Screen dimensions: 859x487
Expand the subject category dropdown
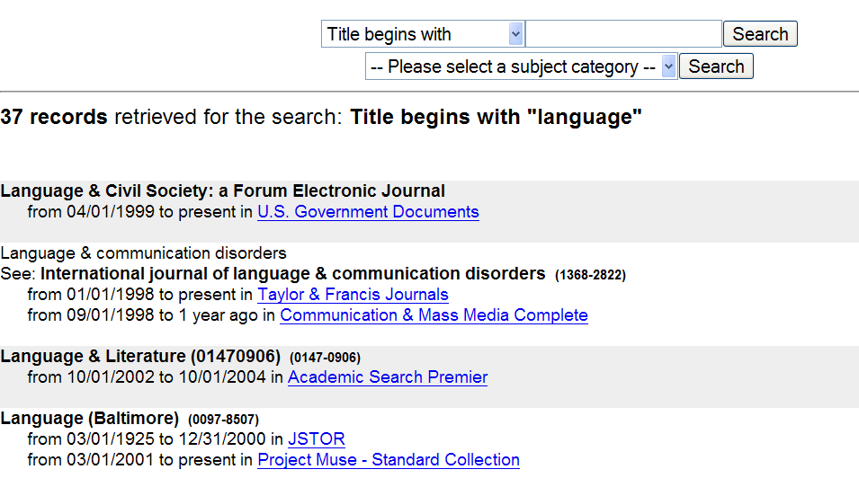click(521, 66)
